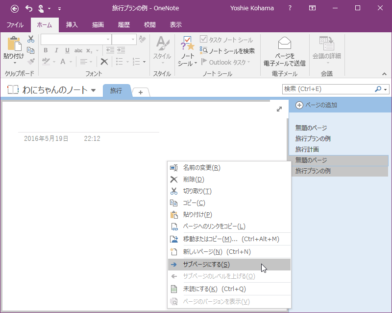The image size is (392, 313).
Task: Click the full page view expand arrow
Action: pyautogui.click(x=279, y=109)
